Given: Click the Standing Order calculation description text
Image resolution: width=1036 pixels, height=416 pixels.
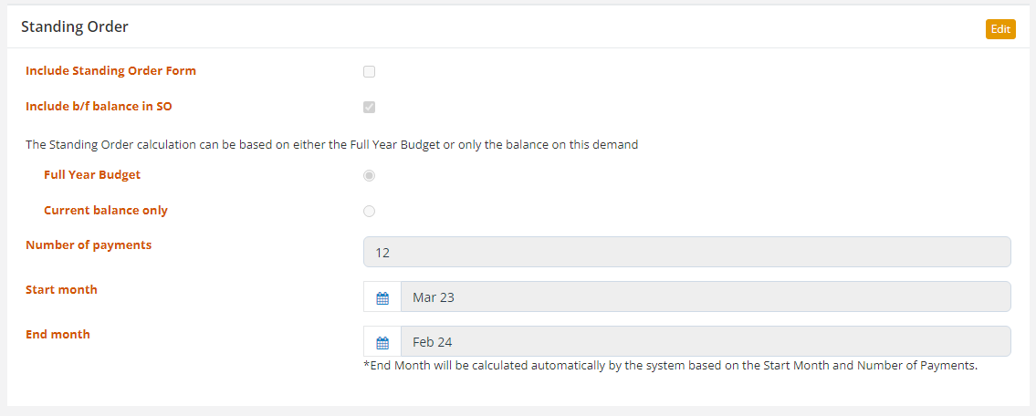Looking at the screenshot, I should [x=331, y=145].
